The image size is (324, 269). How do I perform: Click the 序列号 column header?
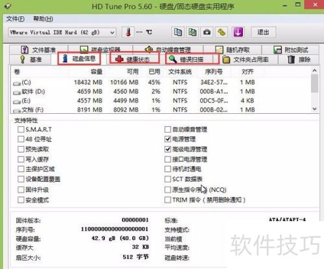click(214, 72)
